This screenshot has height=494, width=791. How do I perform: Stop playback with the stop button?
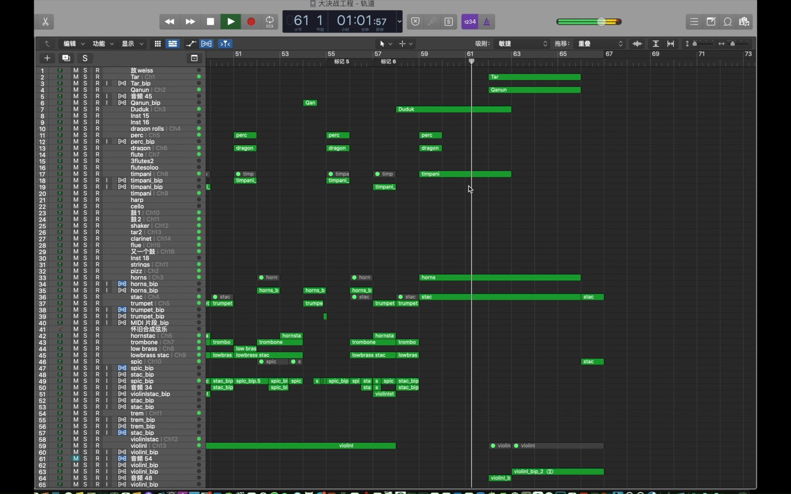211,21
